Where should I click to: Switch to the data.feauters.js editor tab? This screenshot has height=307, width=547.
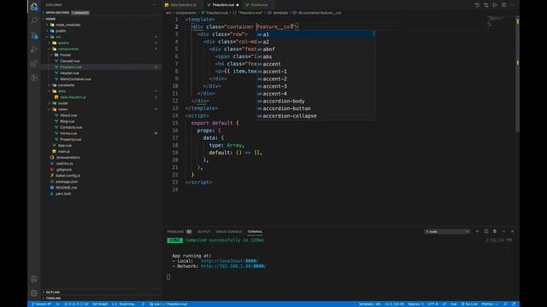(183, 5)
